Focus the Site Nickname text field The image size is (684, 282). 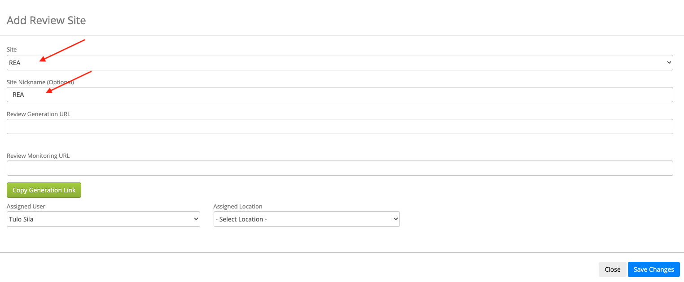tap(340, 95)
